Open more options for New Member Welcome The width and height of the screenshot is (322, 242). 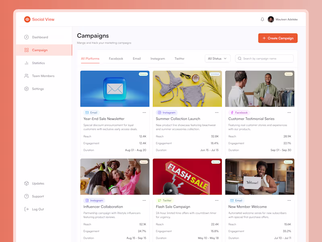[289, 200]
